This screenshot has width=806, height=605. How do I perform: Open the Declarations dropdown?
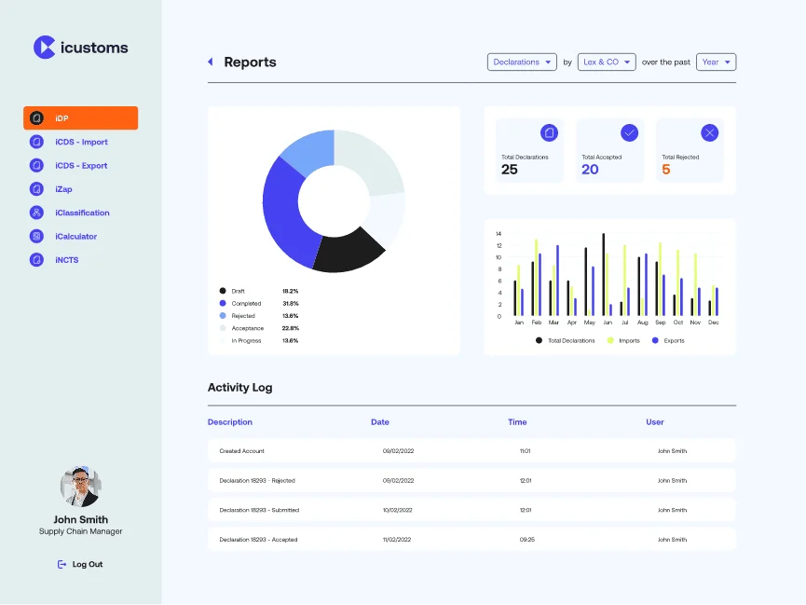[x=522, y=62]
